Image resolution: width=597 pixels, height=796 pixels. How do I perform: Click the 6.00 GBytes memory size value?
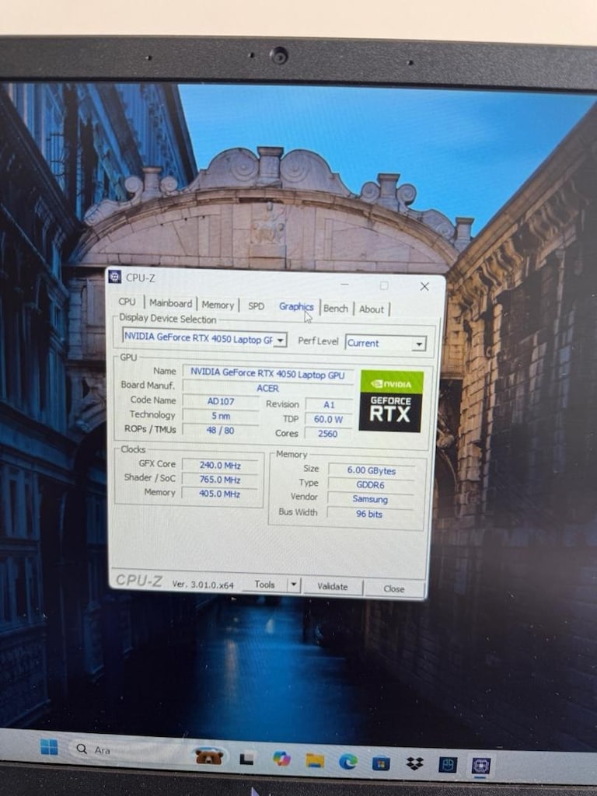tap(371, 470)
